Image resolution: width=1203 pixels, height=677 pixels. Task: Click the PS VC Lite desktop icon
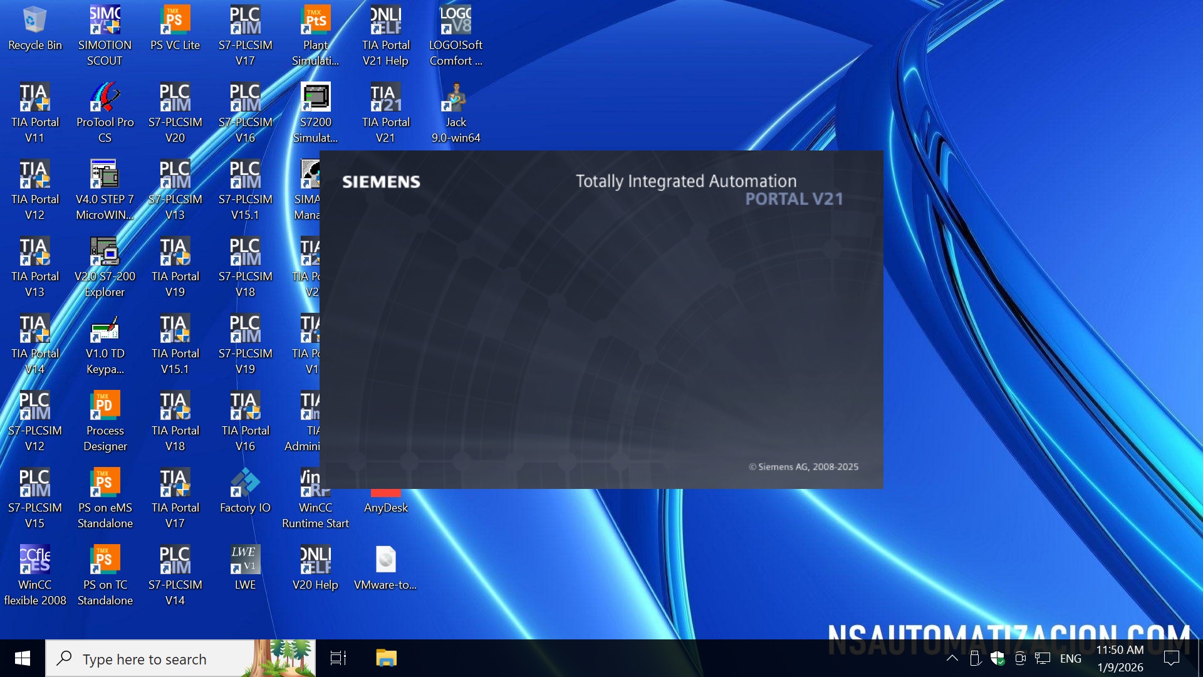[x=175, y=21]
